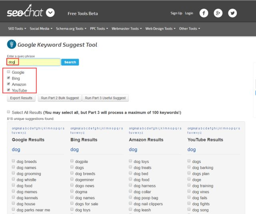Expand the Social Media menu
This screenshot has height=214, width=256.
41,29
